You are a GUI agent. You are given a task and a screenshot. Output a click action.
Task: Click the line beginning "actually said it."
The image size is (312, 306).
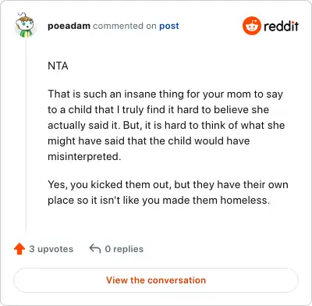point(166,126)
